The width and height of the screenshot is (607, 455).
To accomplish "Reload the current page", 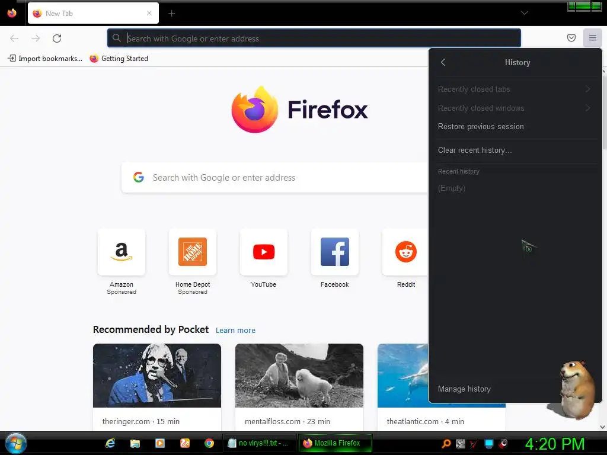I will (57, 39).
